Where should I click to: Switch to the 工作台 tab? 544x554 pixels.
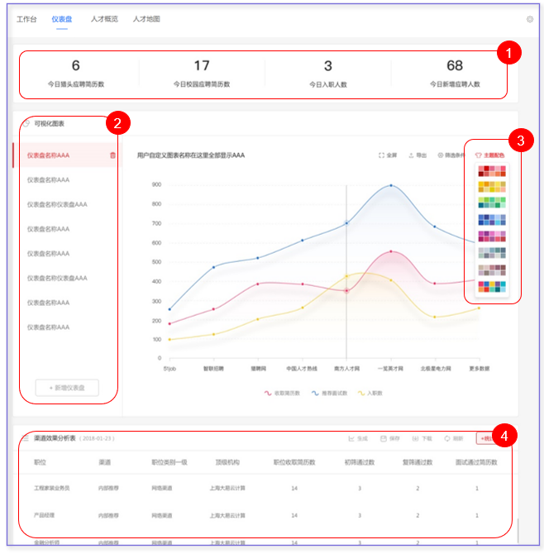tap(26, 19)
